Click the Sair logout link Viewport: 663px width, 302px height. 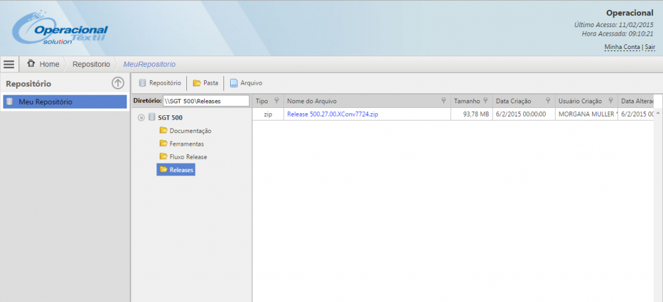point(650,47)
